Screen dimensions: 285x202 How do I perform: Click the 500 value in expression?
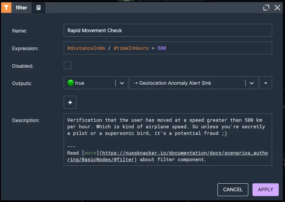click(x=162, y=48)
